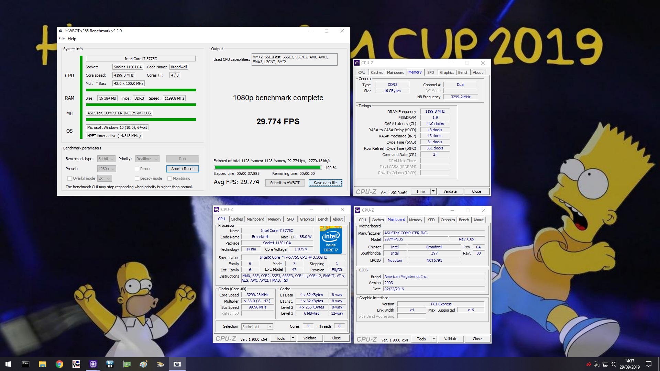The width and height of the screenshot is (660, 371).
Task: Open About tab in CPU-Z Mainboard window
Action: tap(478, 220)
